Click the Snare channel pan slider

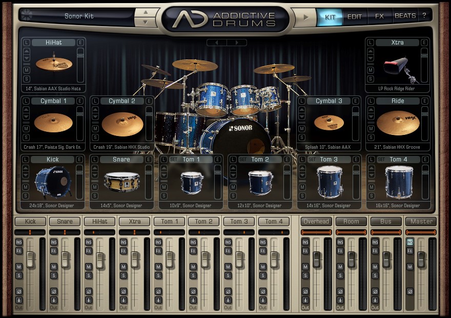click(x=65, y=232)
